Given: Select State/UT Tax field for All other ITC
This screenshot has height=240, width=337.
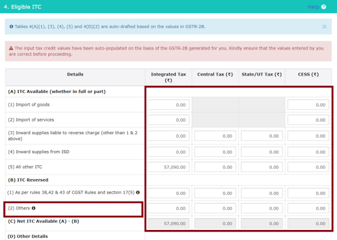Looking at the screenshot, I should [261, 167].
